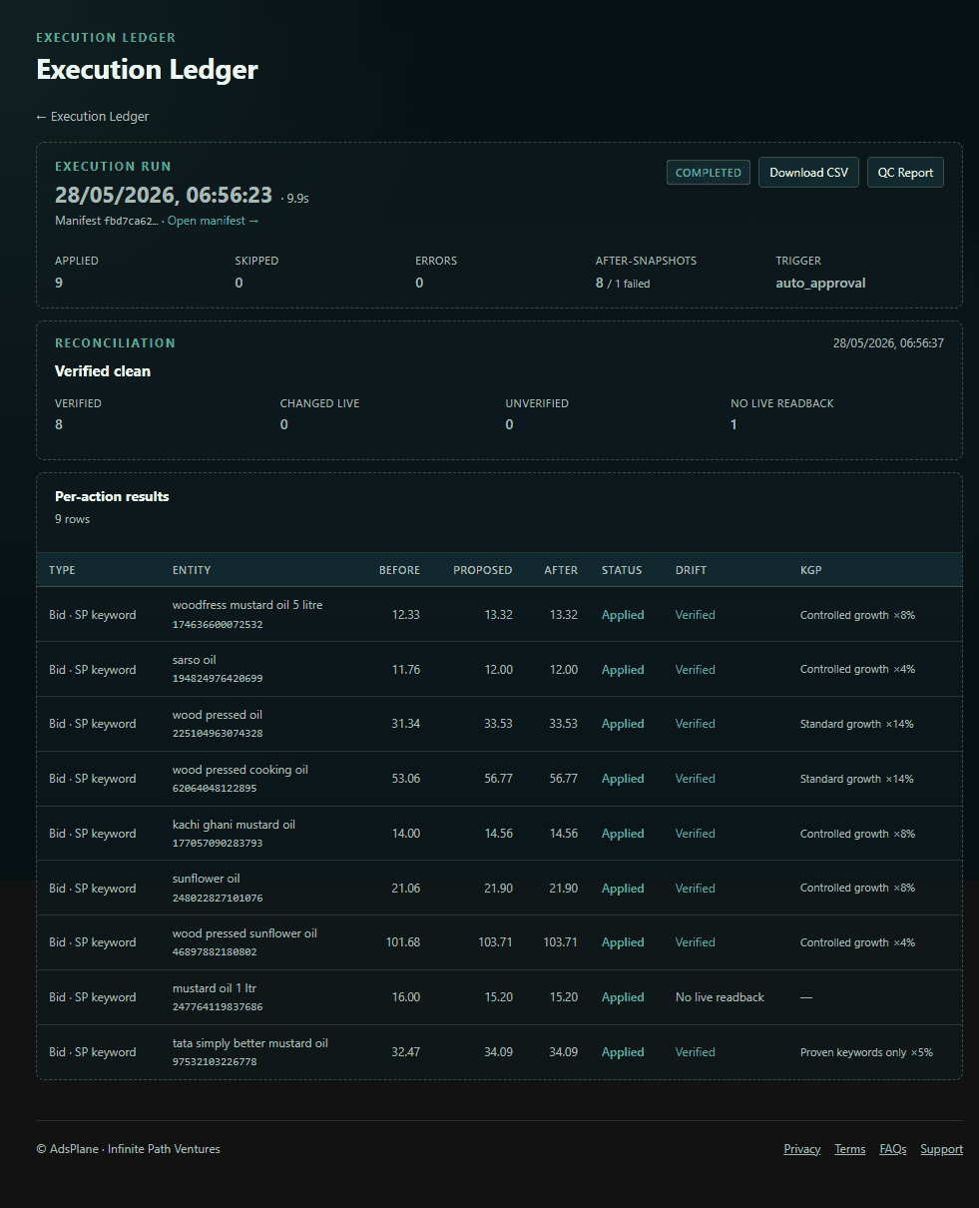This screenshot has height=1208, width=979.
Task: Open the Privacy footer link
Action: [x=802, y=1149]
